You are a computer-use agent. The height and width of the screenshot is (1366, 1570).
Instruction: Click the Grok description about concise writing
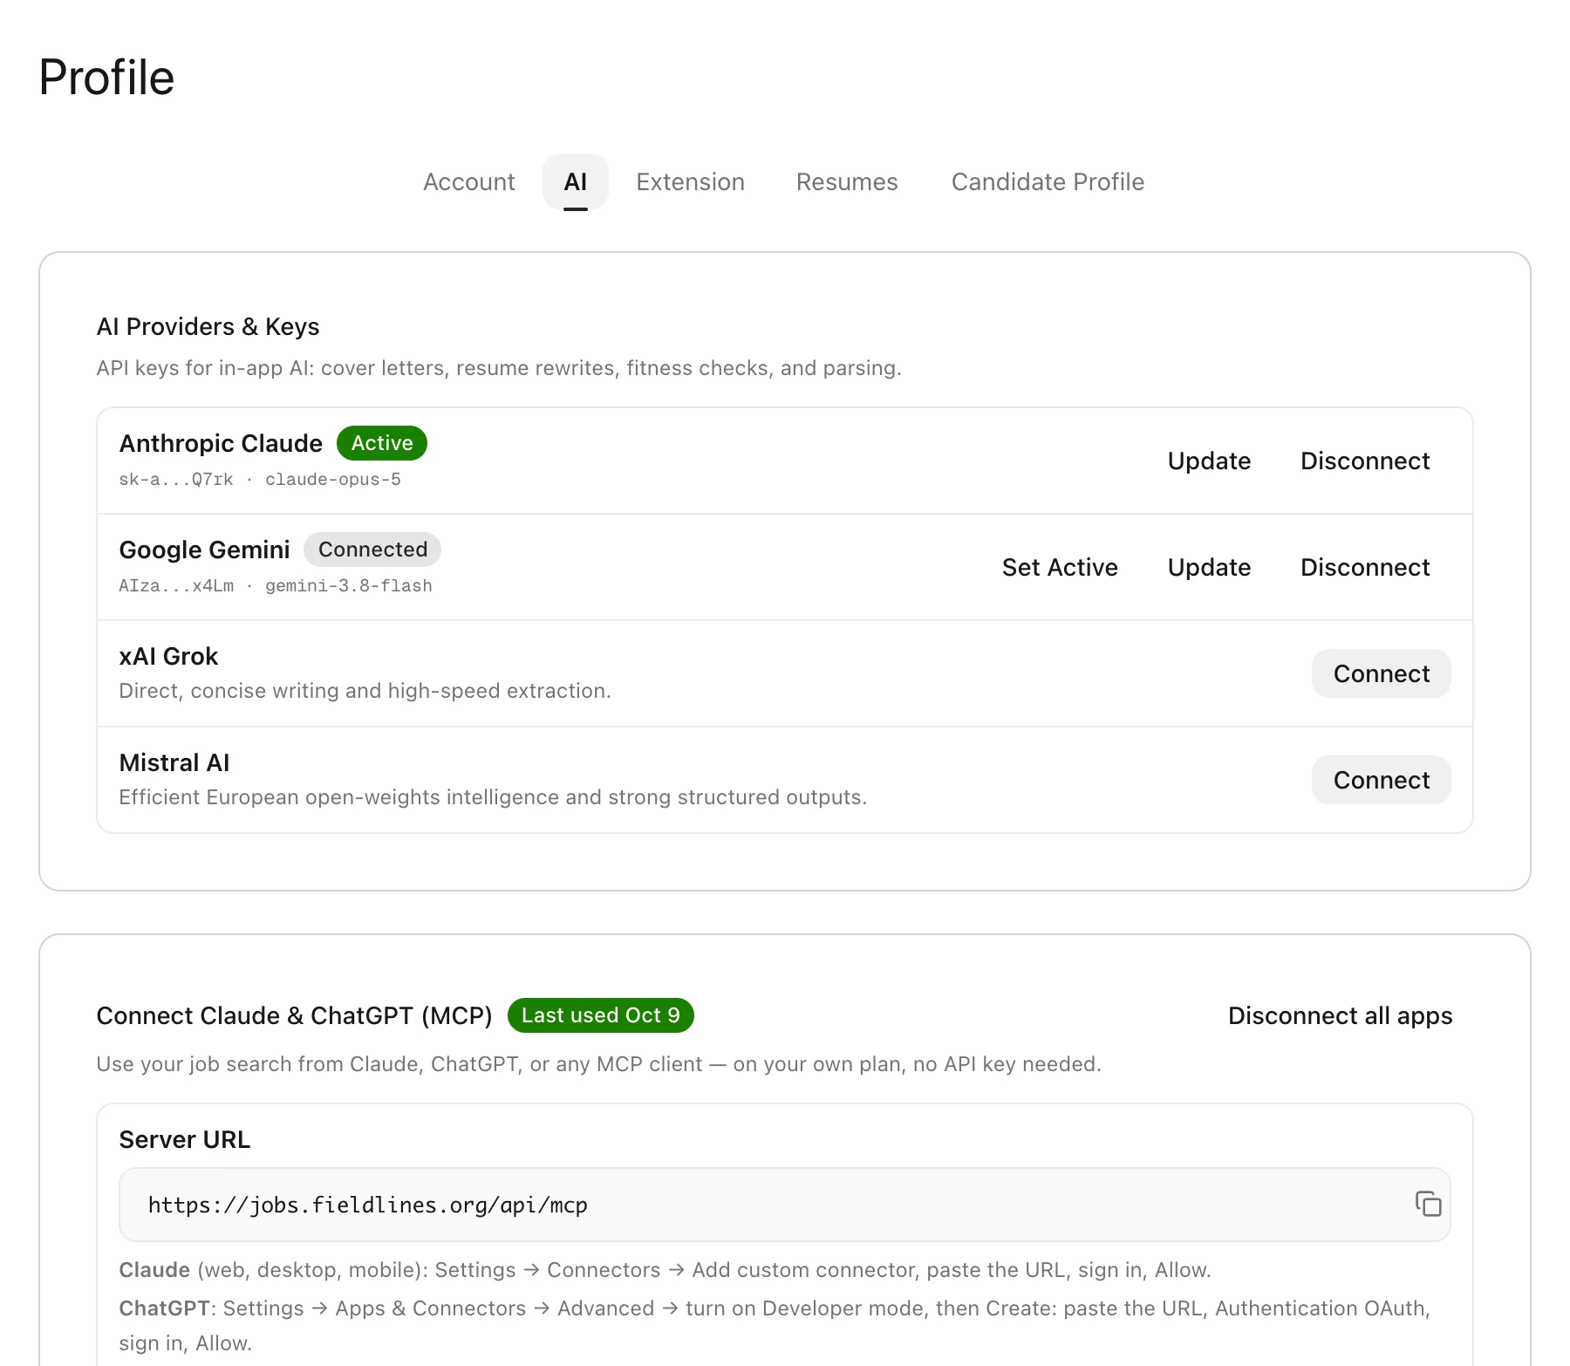365,691
